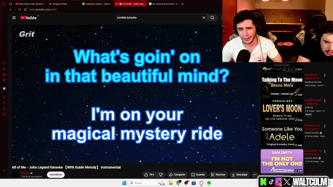Open a new browser tab with plus
The image size is (333, 187).
click(182, 4)
